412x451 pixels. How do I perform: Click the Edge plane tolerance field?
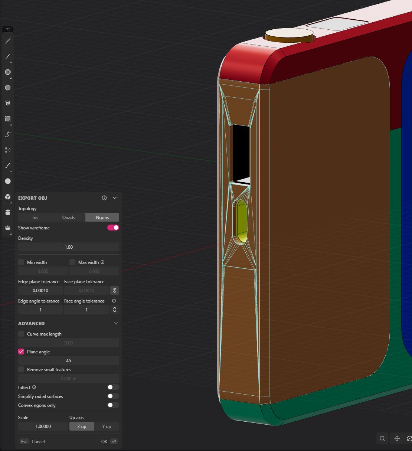pyautogui.click(x=40, y=290)
